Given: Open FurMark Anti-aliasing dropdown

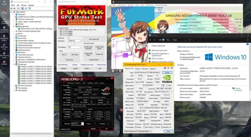Looking at the screenshot, I should click(74, 47).
